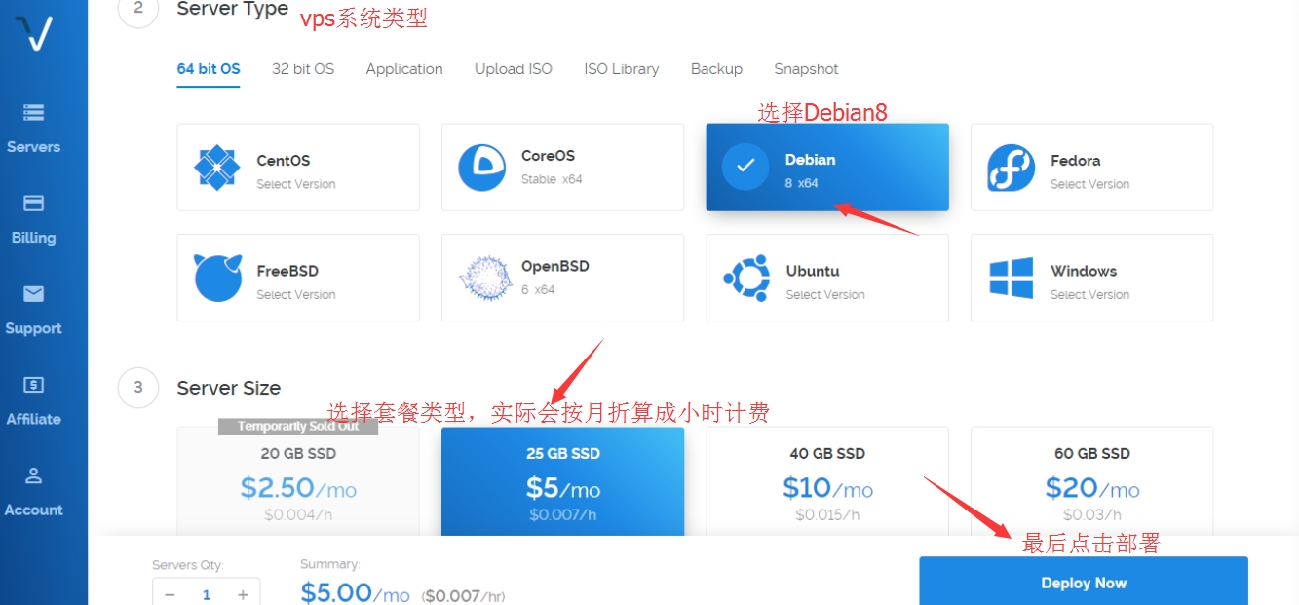Open the Billing sidebar icon
This screenshot has height=605, width=1299.
33,204
